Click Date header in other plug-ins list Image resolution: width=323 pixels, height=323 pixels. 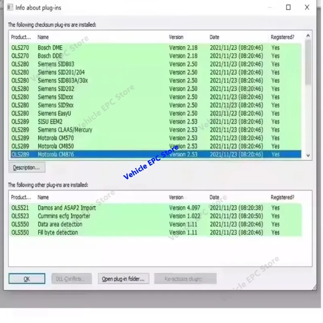pos(214,197)
